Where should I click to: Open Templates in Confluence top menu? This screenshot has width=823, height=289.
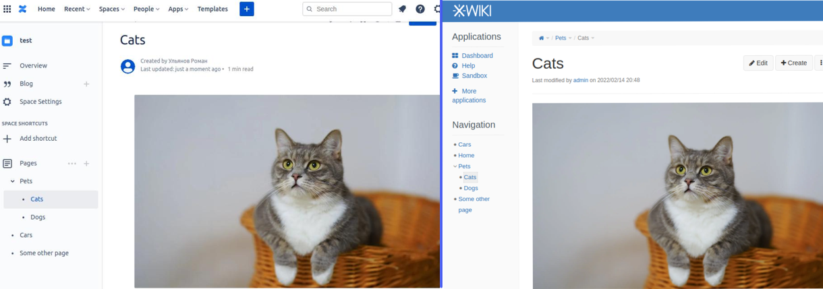click(212, 9)
